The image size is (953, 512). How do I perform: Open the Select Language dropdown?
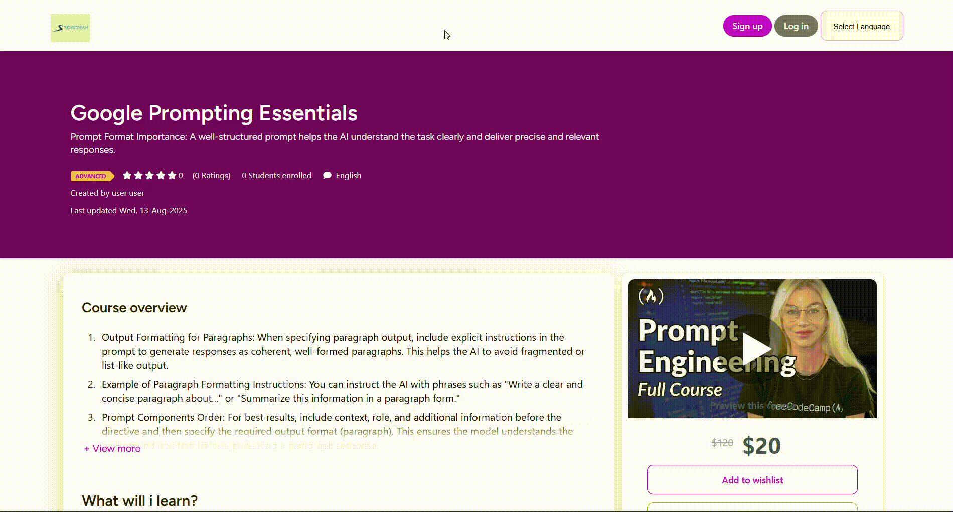(x=862, y=26)
